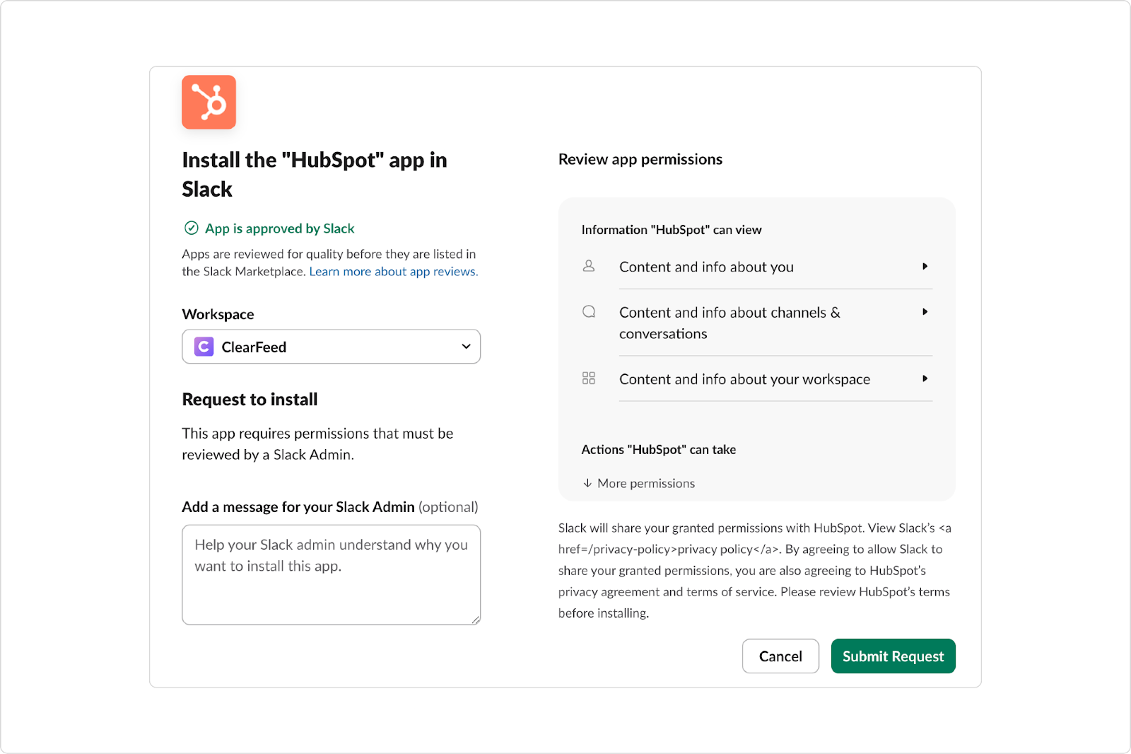Screen dimensions: 1131x754
Task: Select 'Content and info about you' row
Action: pyautogui.click(x=706, y=267)
